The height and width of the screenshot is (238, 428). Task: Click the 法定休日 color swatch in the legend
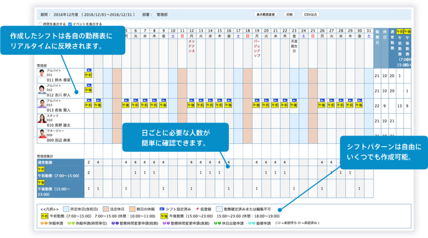click(x=106, y=209)
